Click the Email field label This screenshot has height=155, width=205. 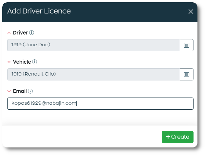tap(20, 91)
